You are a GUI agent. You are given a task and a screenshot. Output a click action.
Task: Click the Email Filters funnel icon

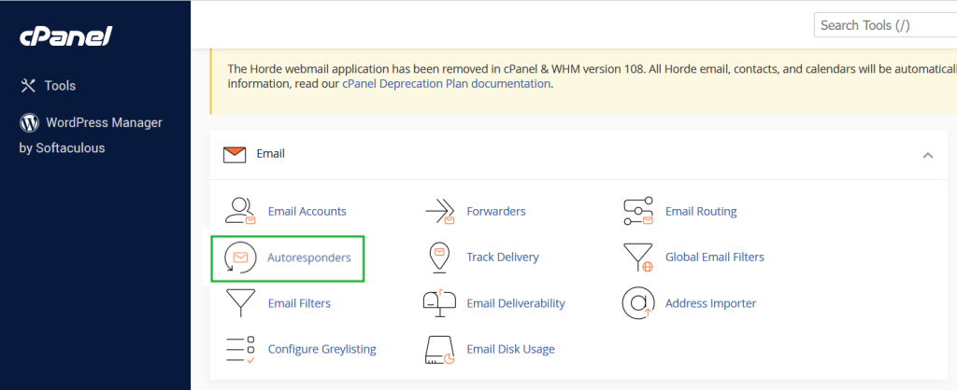click(240, 302)
